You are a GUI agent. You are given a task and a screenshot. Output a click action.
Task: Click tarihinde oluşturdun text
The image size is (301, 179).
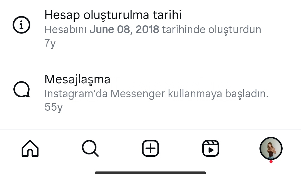pyautogui.click(x=212, y=30)
